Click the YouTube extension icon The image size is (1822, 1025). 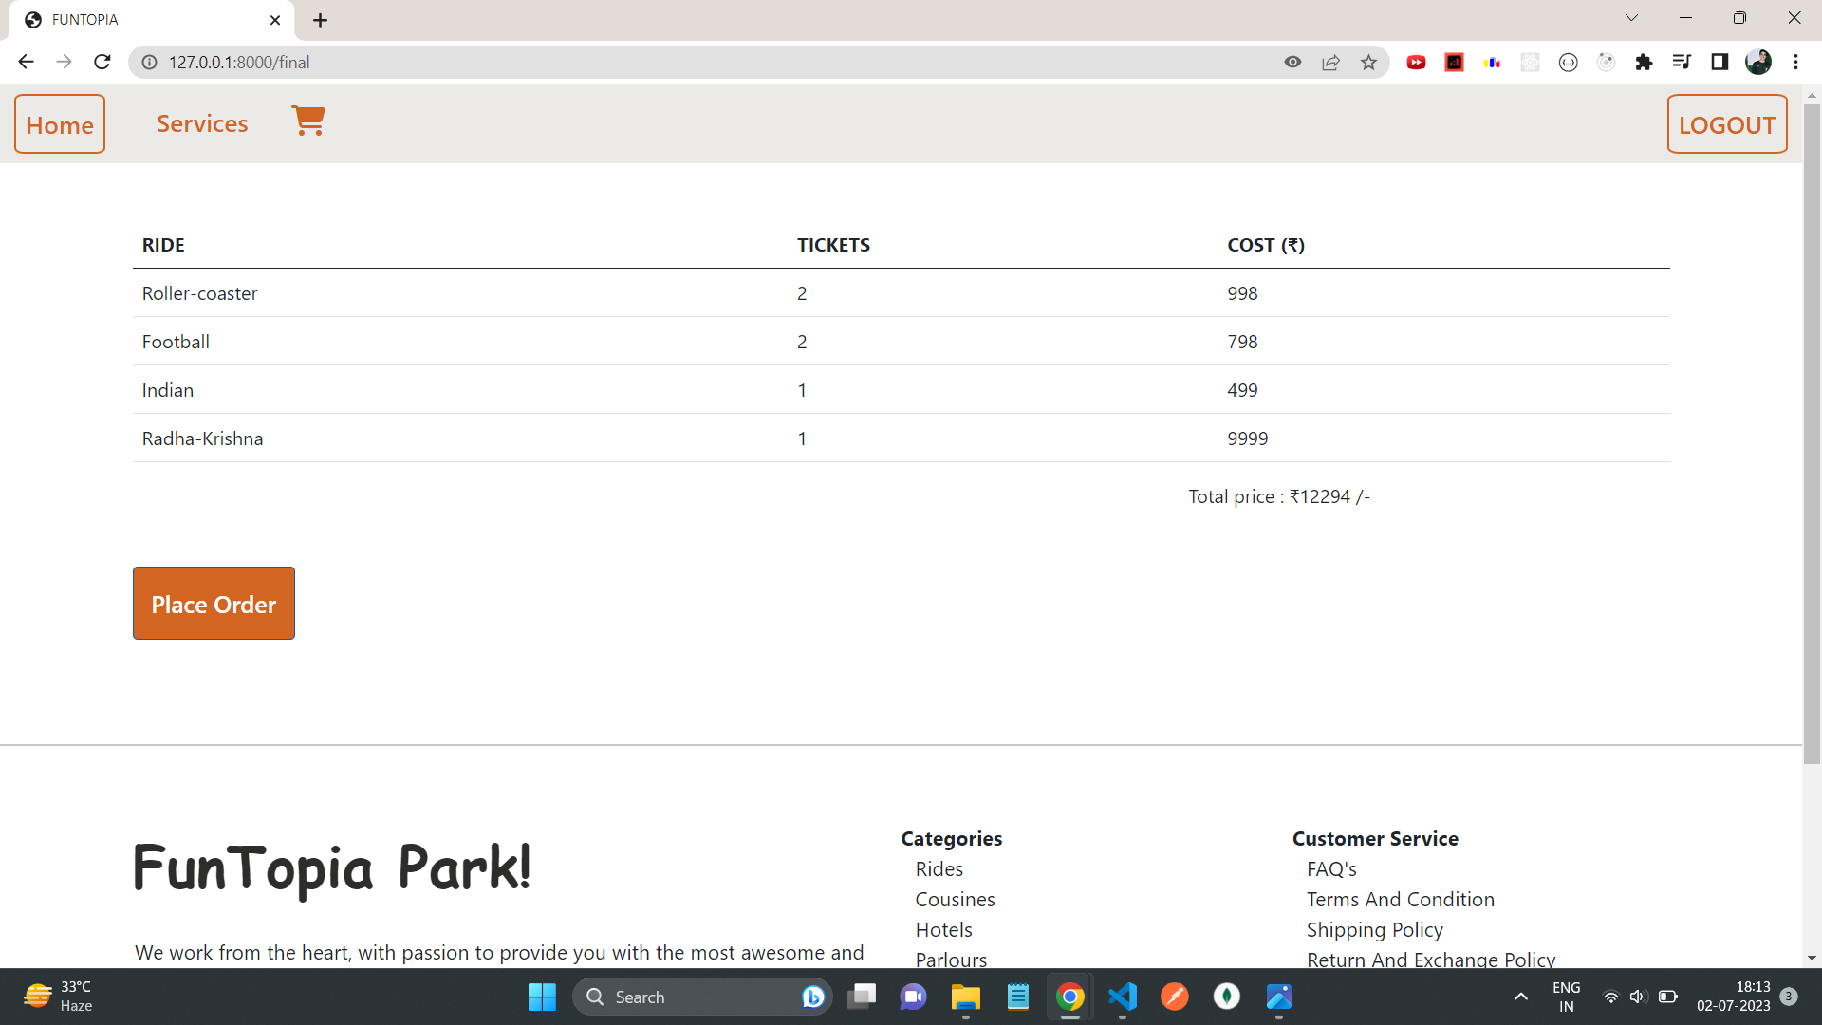[1416, 62]
